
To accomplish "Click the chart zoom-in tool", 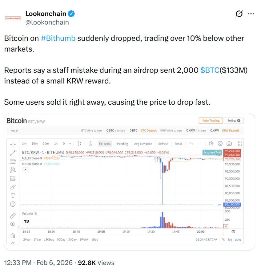I will click(13, 224).
